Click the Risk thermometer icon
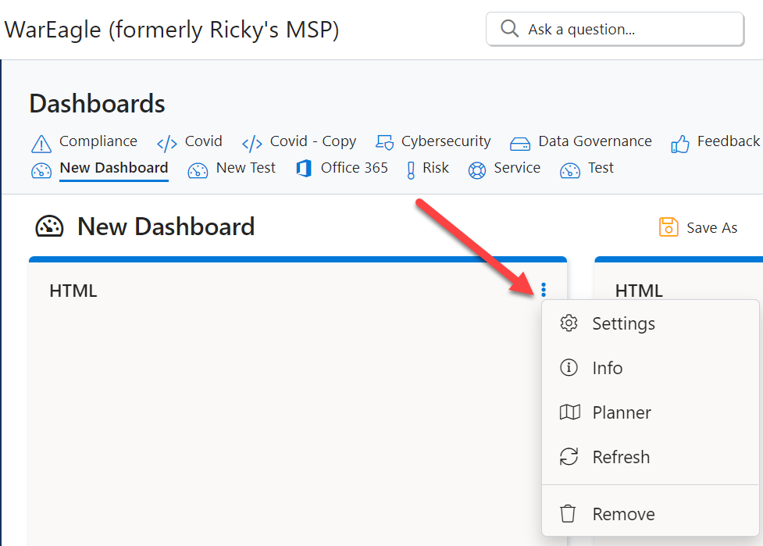 pyautogui.click(x=411, y=171)
